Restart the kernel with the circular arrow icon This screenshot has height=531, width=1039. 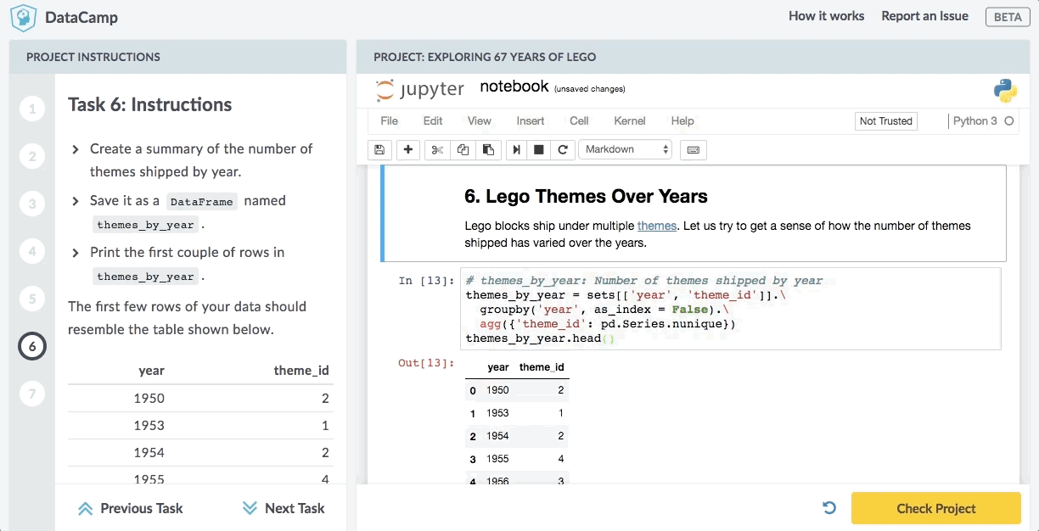pos(562,149)
